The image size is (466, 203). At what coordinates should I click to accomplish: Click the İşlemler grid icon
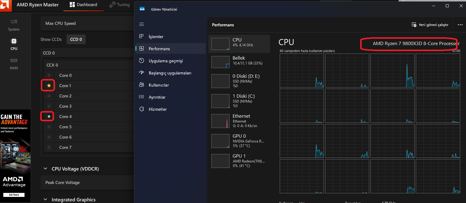[x=141, y=36]
